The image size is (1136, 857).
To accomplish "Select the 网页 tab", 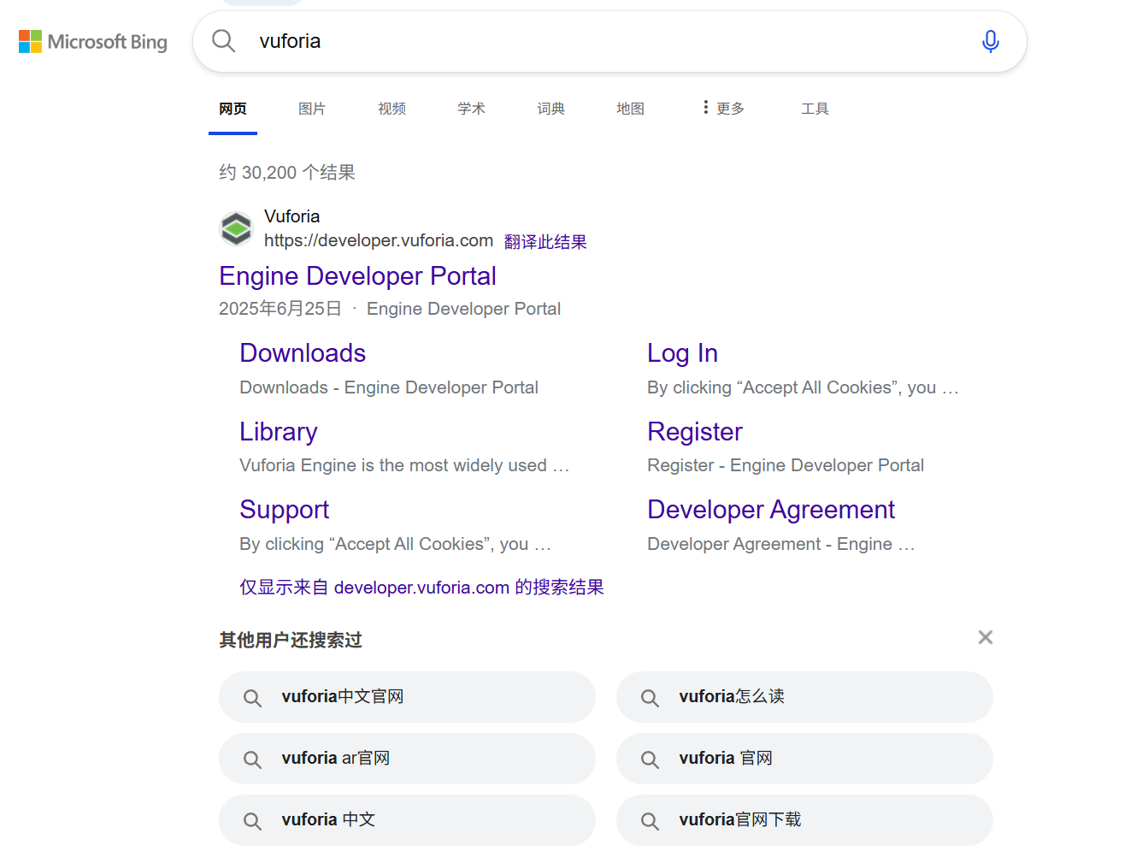I will pyautogui.click(x=232, y=109).
